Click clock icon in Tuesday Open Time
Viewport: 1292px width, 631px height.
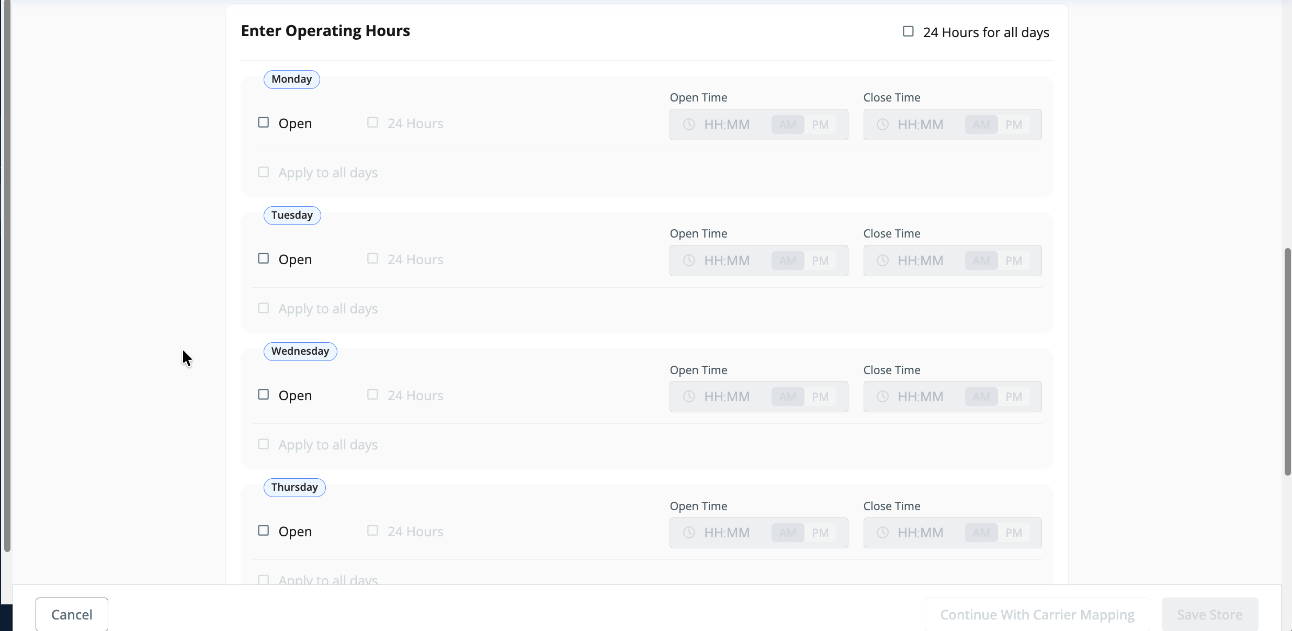click(689, 261)
